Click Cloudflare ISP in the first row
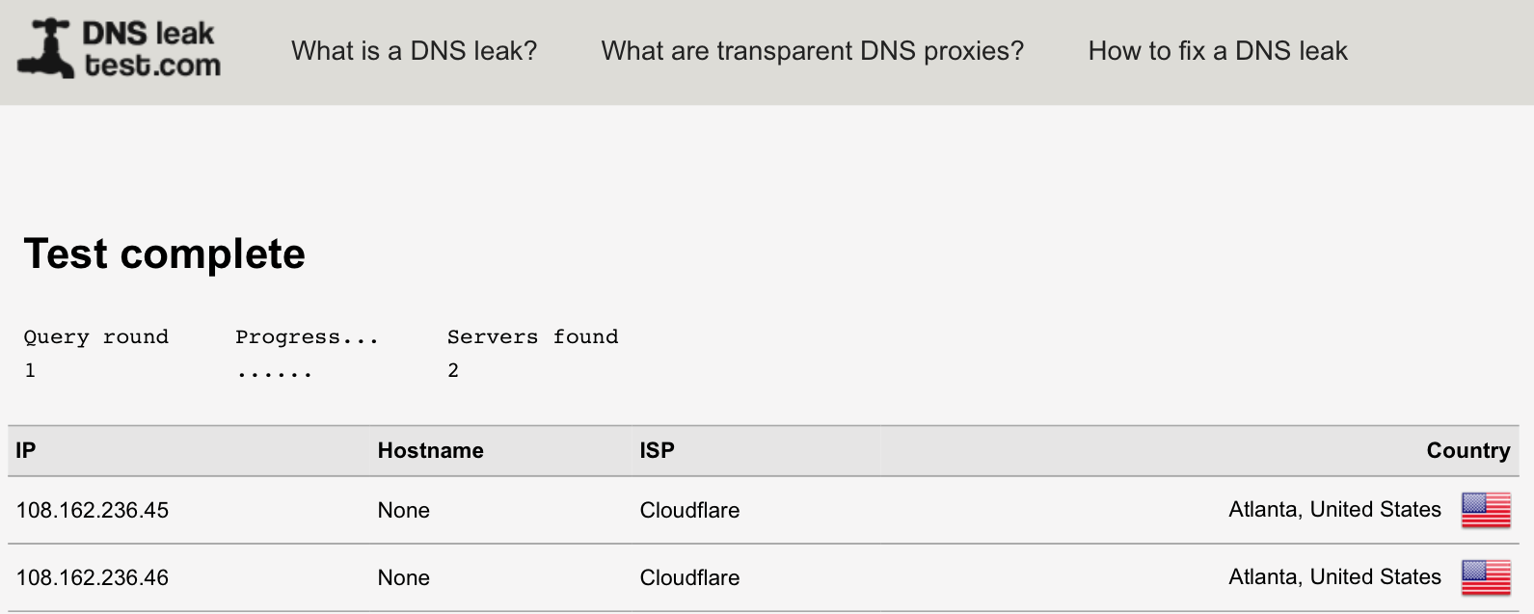The width and height of the screenshot is (1534, 614). point(690,510)
